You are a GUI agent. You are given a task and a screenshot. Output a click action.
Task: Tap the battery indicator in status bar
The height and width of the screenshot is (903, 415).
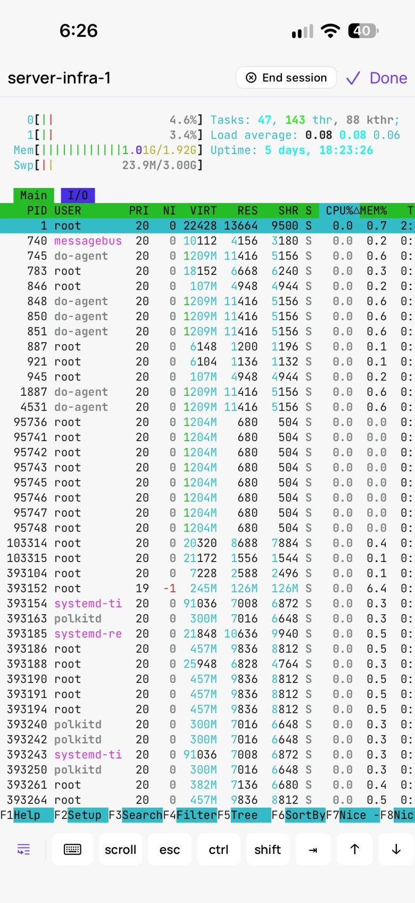click(363, 31)
